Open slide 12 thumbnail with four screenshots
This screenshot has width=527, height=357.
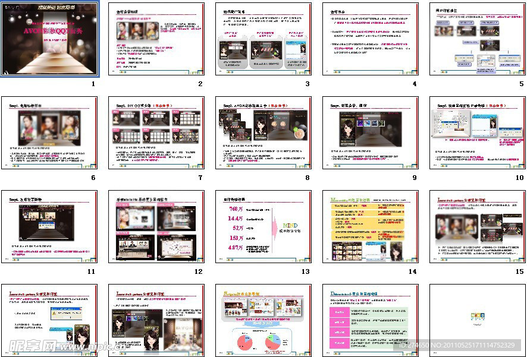click(x=156, y=227)
